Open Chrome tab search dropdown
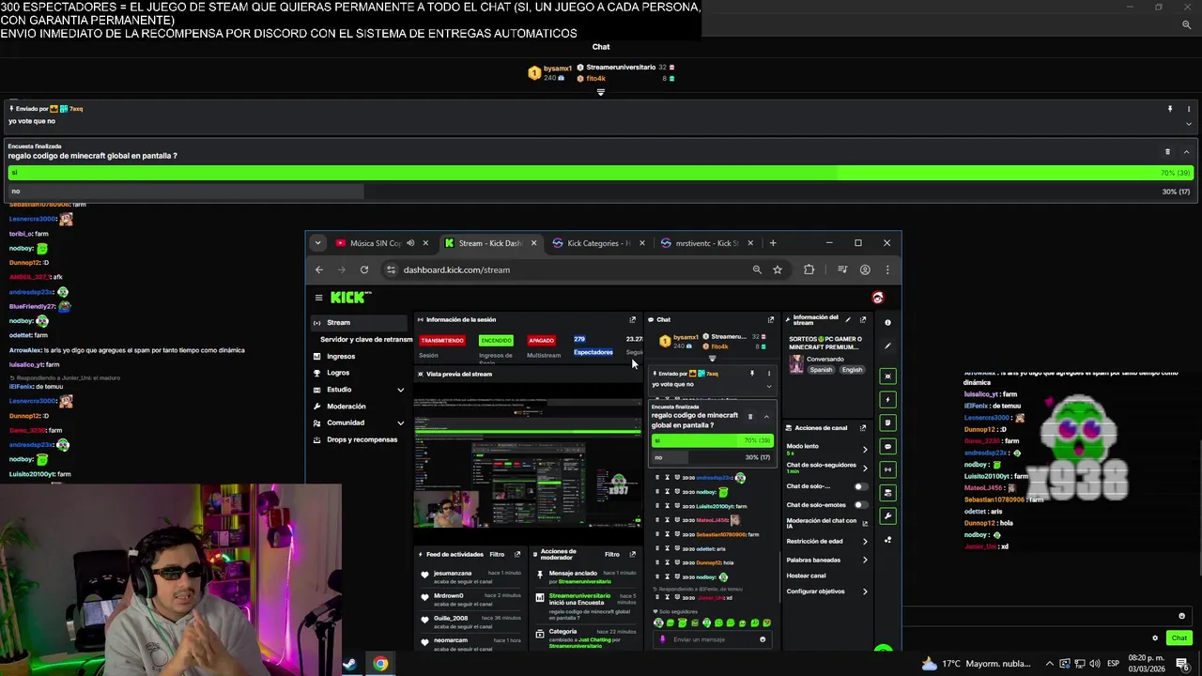 point(317,243)
